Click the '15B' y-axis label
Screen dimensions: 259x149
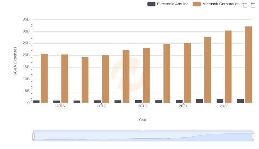(26, 67)
